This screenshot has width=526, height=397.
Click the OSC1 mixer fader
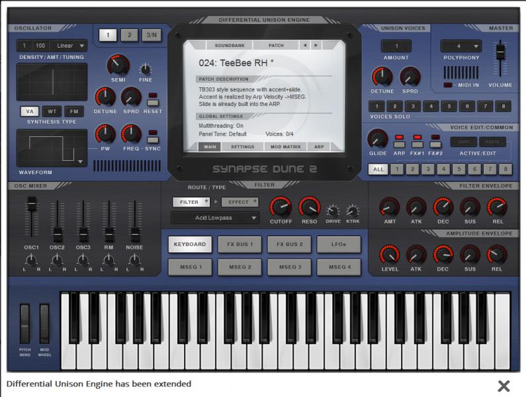(32, 203)
